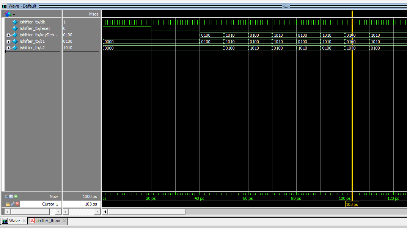
Task: Expand the /shifter_tb/keyDeb... bus
Action: pos(8,35)
